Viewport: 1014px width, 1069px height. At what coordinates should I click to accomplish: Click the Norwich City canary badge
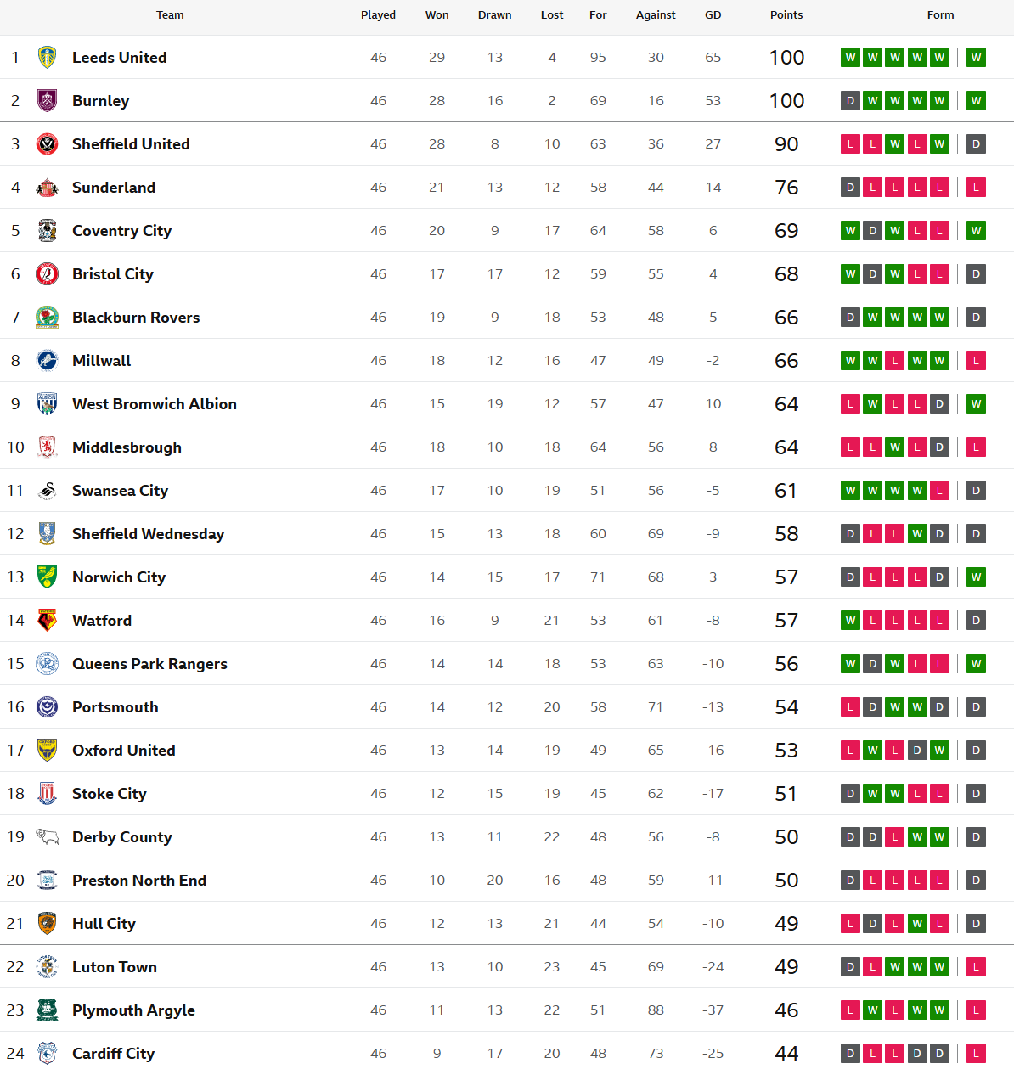coord(48,577)
